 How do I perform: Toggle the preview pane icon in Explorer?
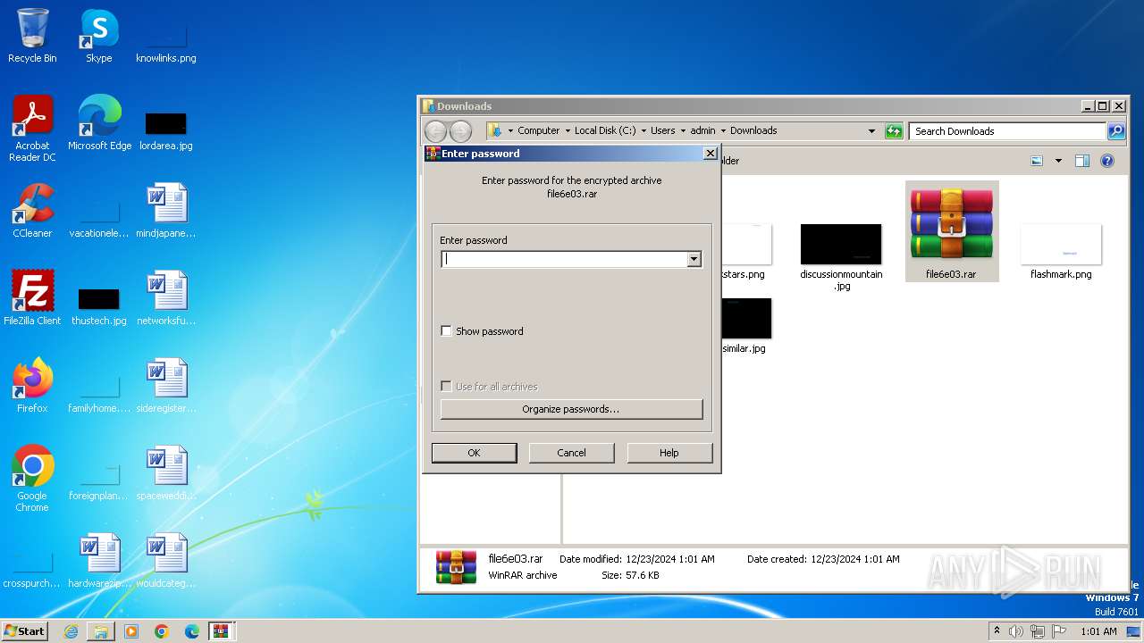[x=1082, y=161]
